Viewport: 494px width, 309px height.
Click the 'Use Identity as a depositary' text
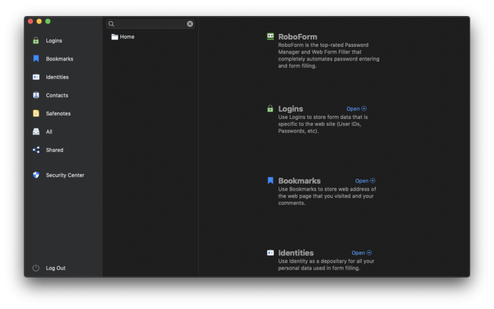pyautogui.click(x=326, y=265)
